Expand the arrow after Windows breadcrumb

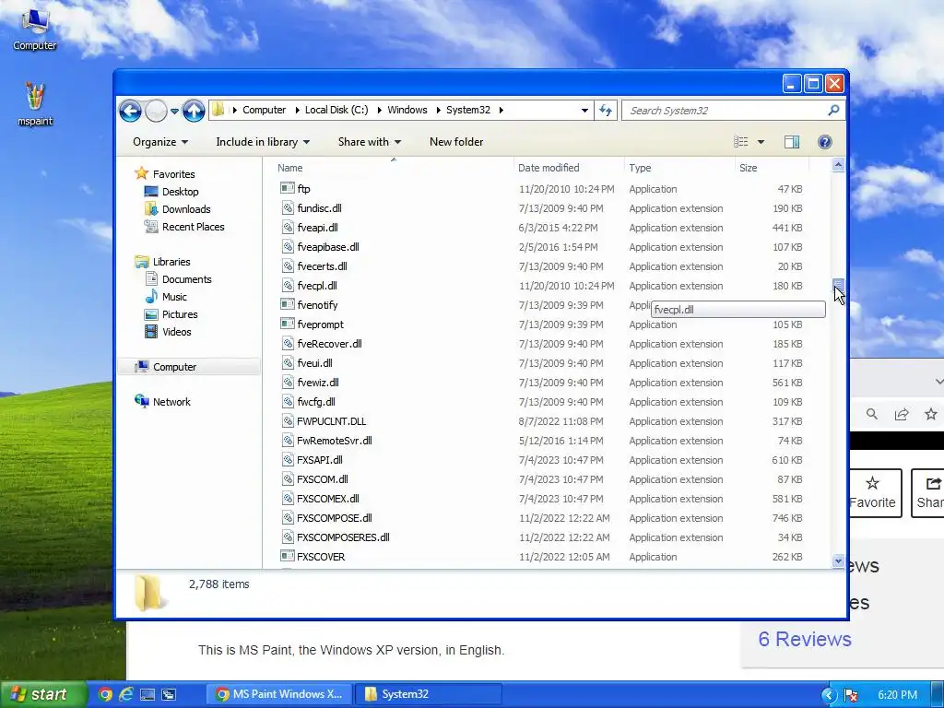tap(438, 111)
